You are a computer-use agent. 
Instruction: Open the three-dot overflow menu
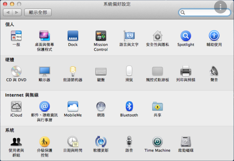[221, 7]
